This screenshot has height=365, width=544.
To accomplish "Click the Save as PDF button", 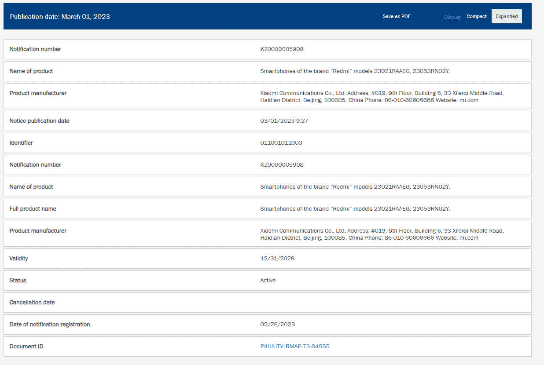I will [x=396, y=17].
